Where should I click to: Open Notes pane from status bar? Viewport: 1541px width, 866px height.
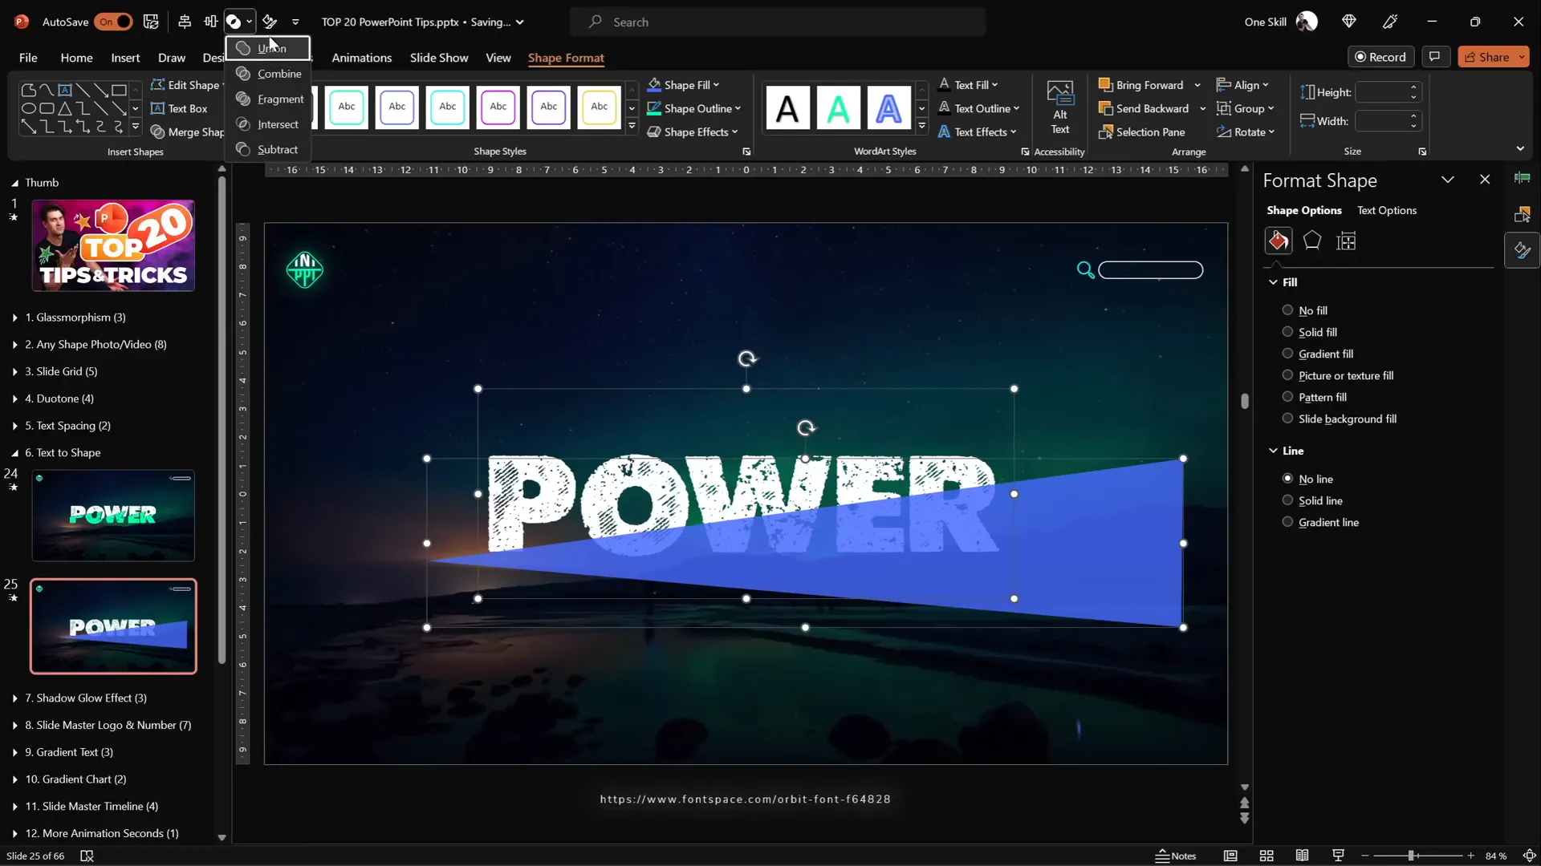click(1176, 856)
